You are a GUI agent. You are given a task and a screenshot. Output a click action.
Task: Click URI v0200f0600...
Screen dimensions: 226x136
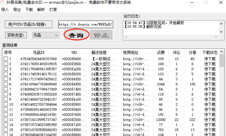coord(74,59)
